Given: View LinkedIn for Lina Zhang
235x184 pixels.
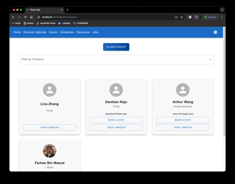Looking at the screenshot, I should pos(50,127).
